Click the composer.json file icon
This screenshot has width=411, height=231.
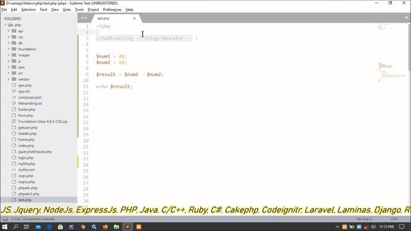tap(14, 97)
